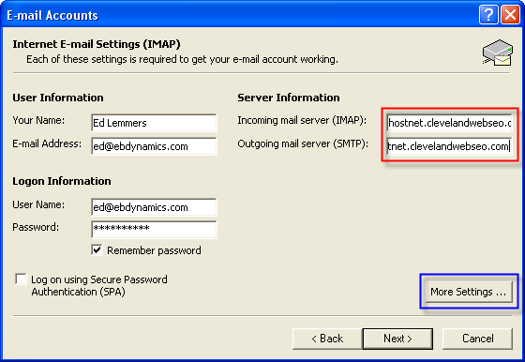The height and width of the screenshot is (362, 525).
Task: Click the Incoming mail server (IMAP) label
Action: pyautogui.click(x=302, y=121)
